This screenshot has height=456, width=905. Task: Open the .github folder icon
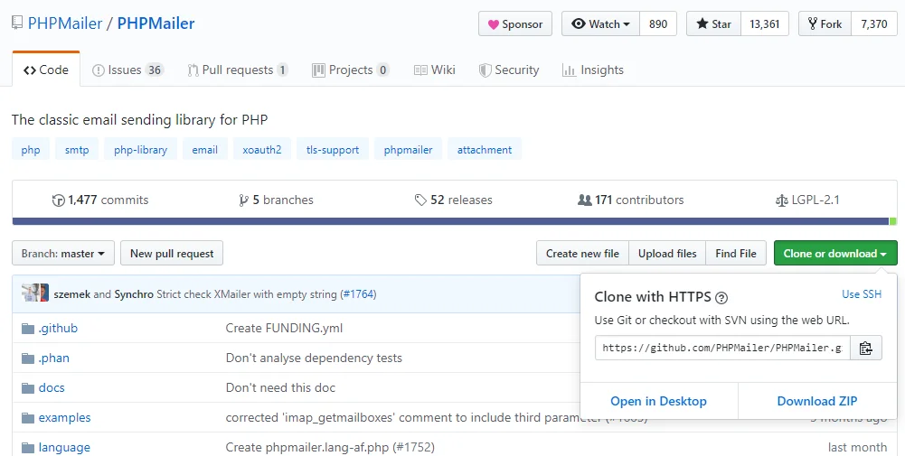tap(28, 329)
